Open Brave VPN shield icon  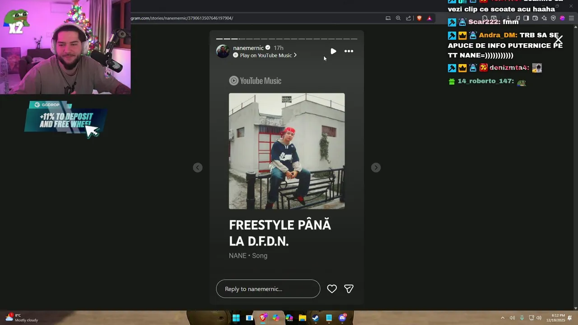(x=553, y=18)
